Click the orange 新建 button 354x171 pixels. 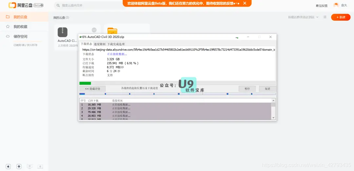(x=341, y=17)
